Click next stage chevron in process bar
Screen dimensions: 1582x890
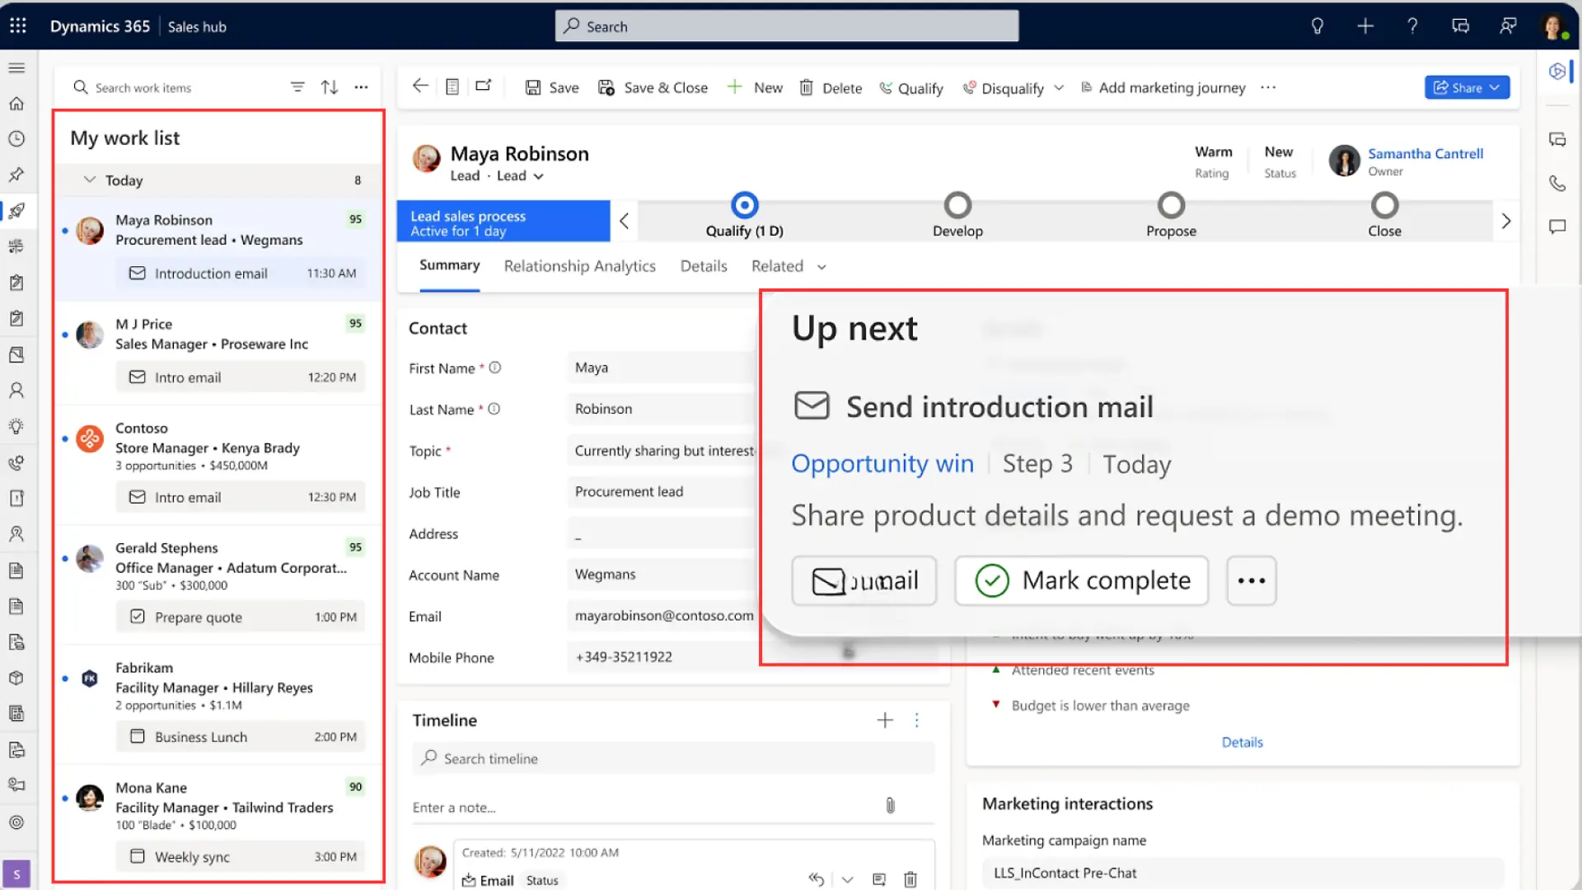(1506, 221)
